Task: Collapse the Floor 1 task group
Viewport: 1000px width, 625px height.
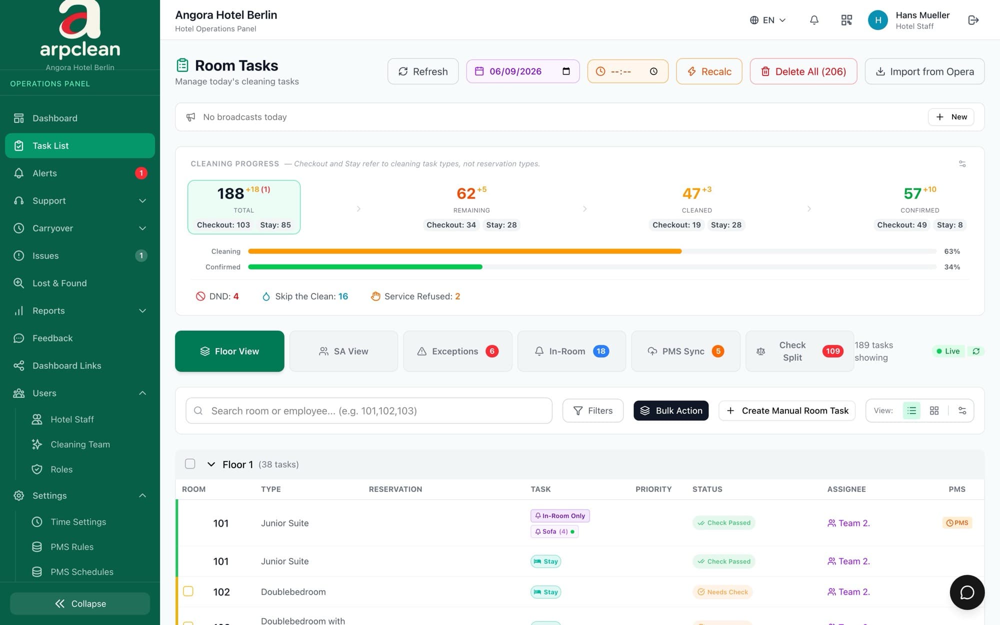Action: click(211, 464)
